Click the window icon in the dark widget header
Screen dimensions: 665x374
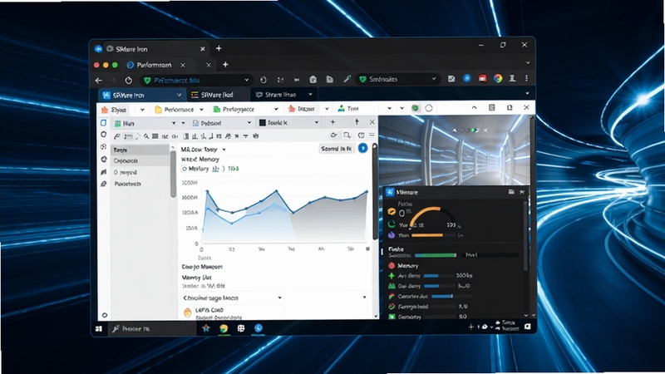click(511, 192)
